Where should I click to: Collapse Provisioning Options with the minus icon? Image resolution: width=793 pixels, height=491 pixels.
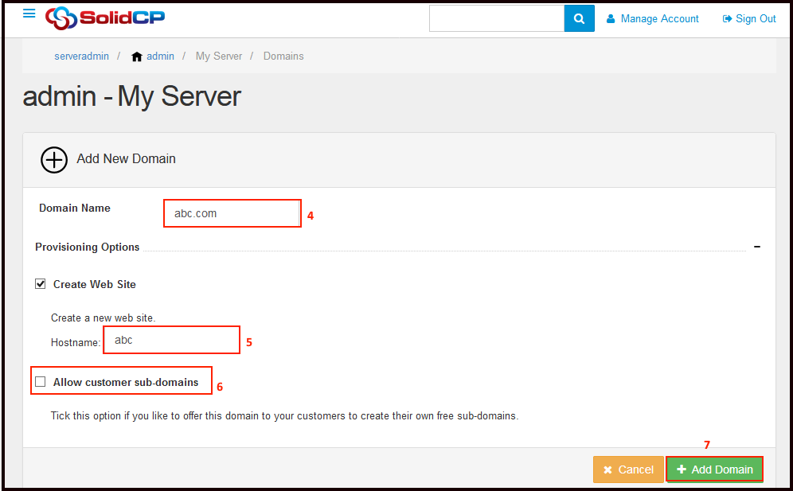coord(756,247)
